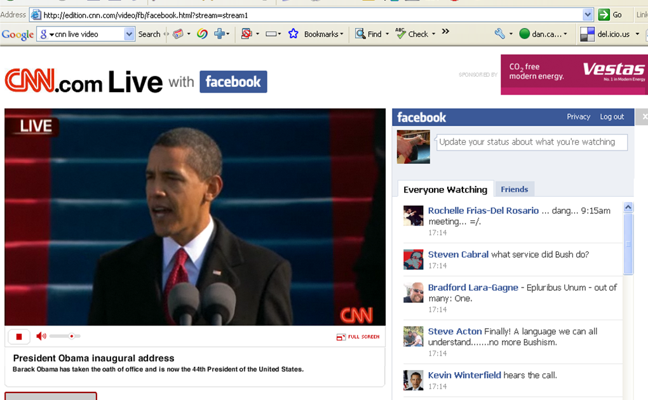
Task: Switch to the Friends tab
Action: pyautogui.click(x=515, y=189)
